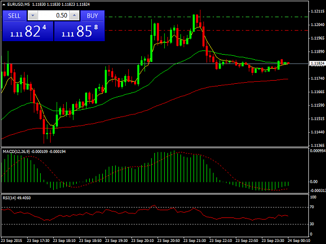The image size is (326, 244).
Task: Click the 23 Sep 22:10 time label
Action: (x=221, y=241)
